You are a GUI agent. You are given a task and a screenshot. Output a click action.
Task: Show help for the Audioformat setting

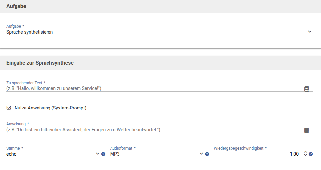coord(207,154)
